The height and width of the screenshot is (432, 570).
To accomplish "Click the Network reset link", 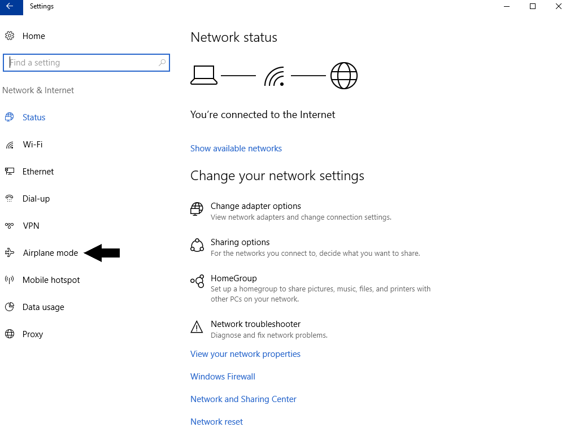I will (216, 422).
